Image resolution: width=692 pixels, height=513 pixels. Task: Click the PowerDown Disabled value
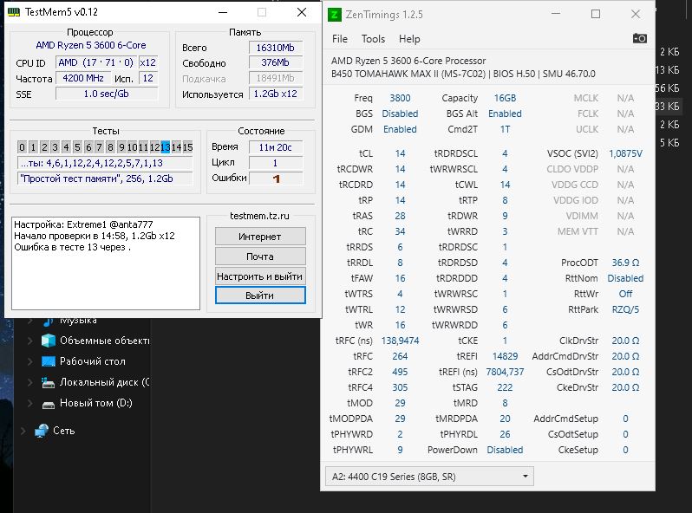click(x=505, y=450)
